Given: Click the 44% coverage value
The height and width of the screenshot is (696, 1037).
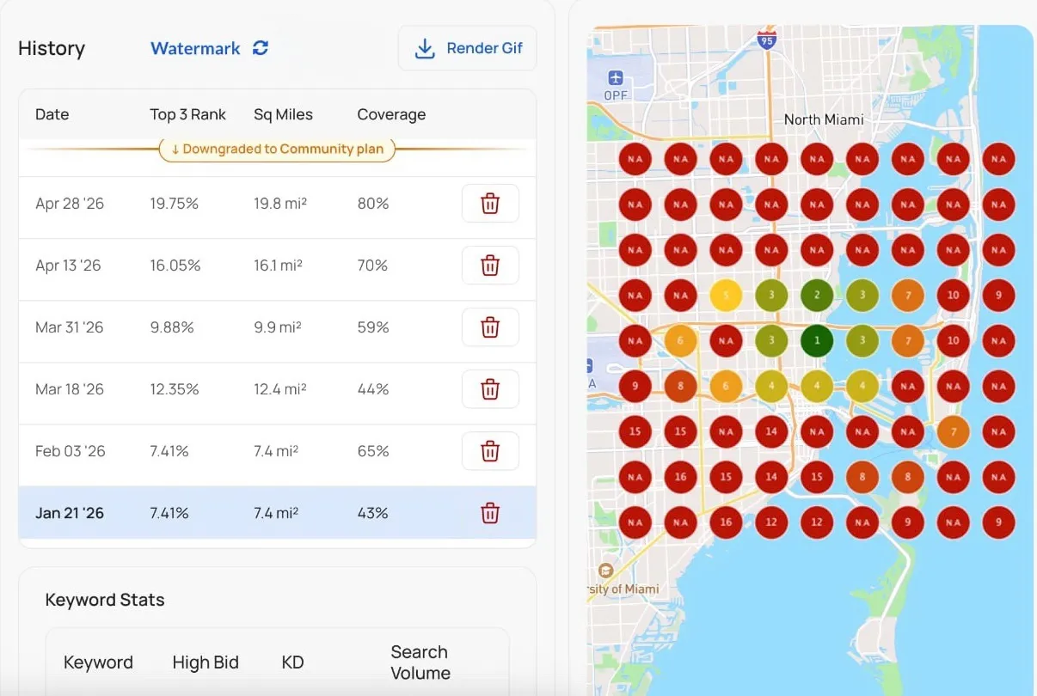Looking at the screenshot, I should coord(373,389).
